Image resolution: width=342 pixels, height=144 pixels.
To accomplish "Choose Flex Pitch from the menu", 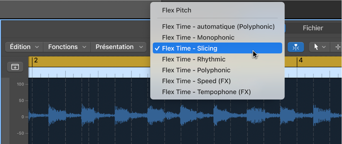I will 176,10.
